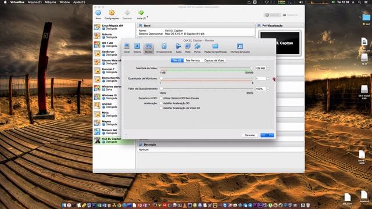Select the Kurumin 7 virtual machine
The height and width of the screenshot is (209, 372).
(114, 71)
